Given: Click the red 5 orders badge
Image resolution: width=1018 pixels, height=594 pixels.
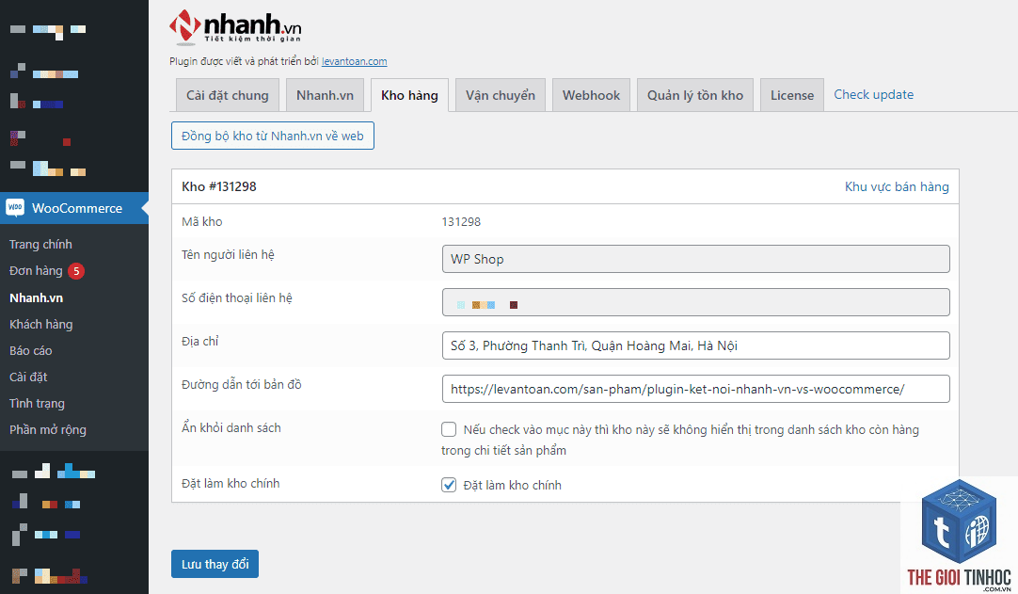Looking at the screenshot, I should [76, 271].
